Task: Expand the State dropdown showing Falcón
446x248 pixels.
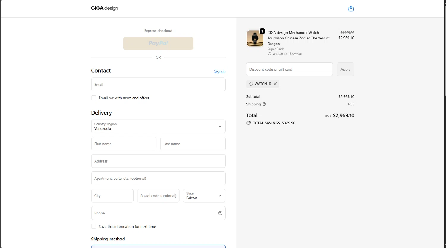Action: (x=204, y=196)
